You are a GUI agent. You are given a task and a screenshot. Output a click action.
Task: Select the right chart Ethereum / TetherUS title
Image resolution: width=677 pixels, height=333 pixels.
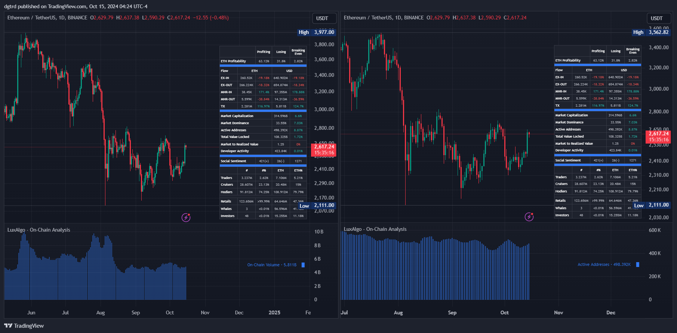[x=384, y=18]
